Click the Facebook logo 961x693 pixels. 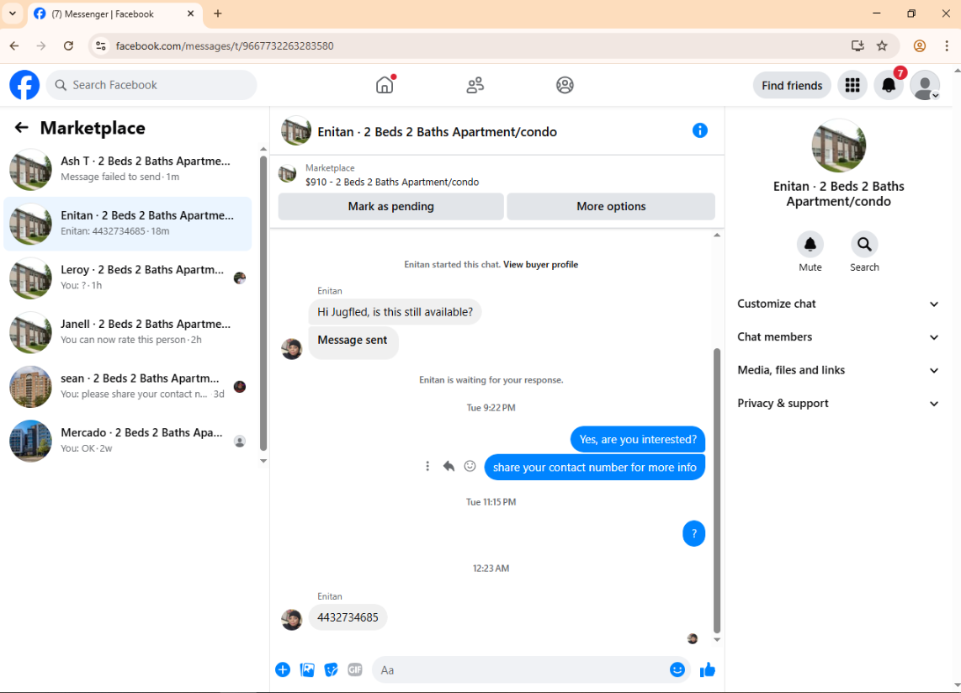tap(24, 85)
